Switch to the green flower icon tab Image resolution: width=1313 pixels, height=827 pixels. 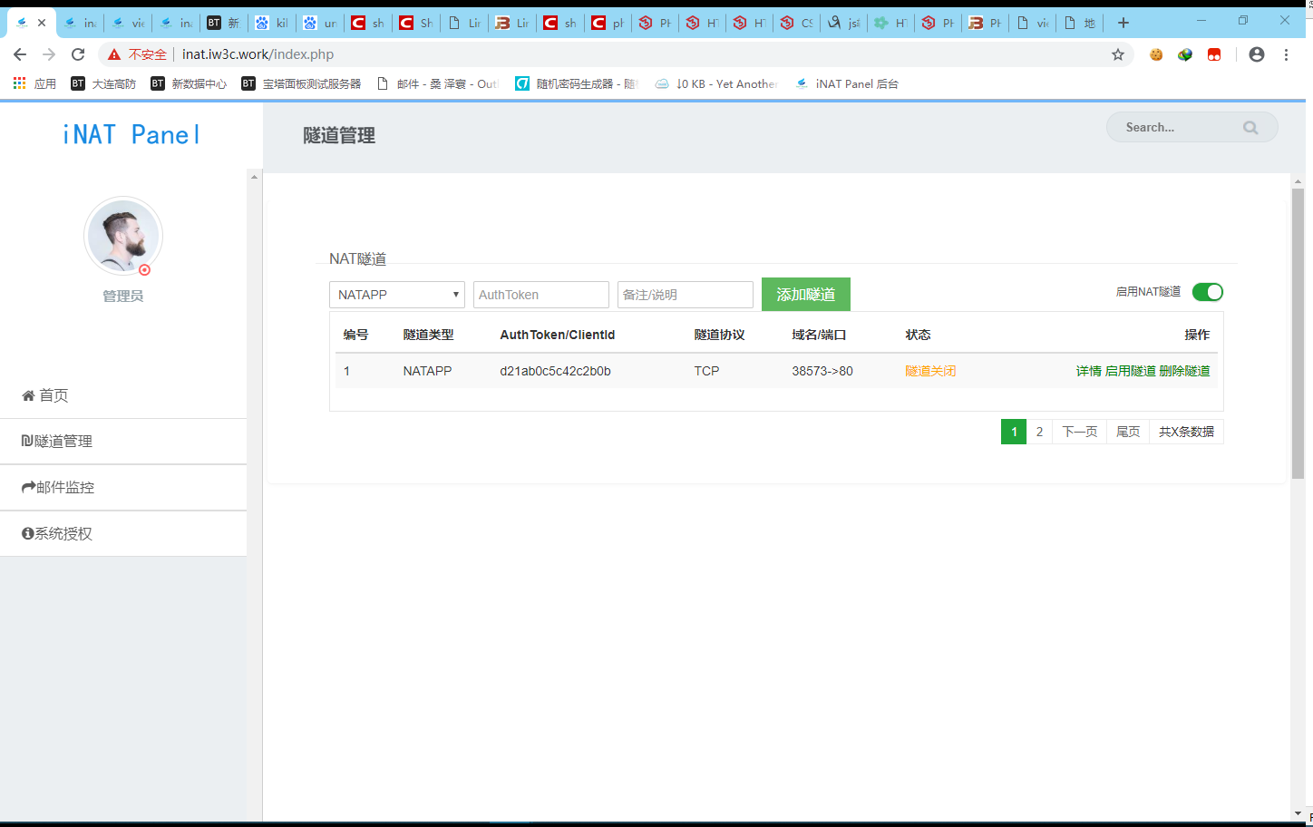tap(890, 23)
